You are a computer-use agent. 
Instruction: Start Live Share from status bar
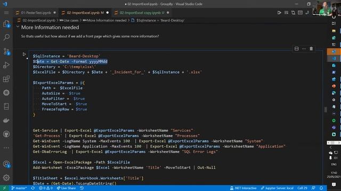tap(66, 188)
